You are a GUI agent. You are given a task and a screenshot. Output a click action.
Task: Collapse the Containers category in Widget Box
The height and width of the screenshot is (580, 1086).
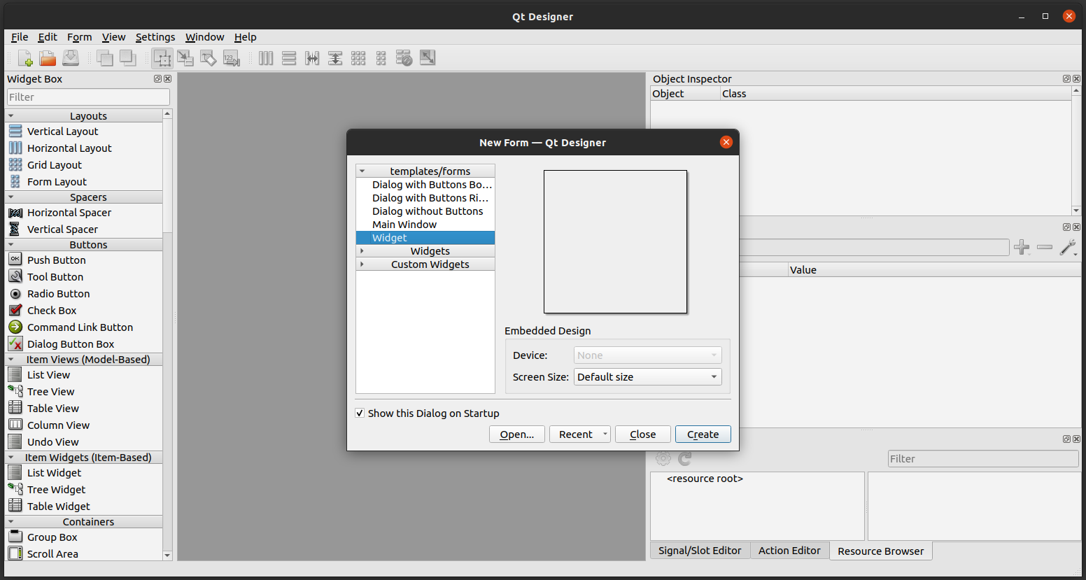point(10,522)
